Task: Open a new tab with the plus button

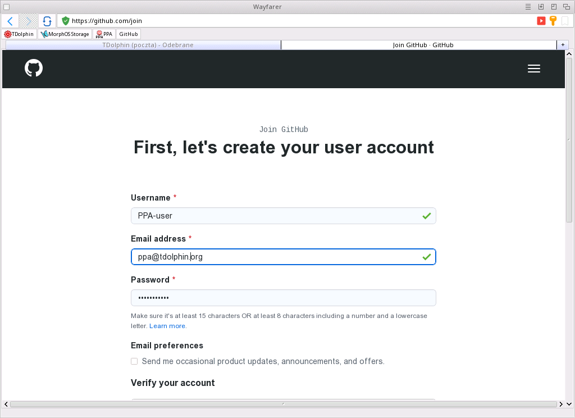Action: click(563, 45)
